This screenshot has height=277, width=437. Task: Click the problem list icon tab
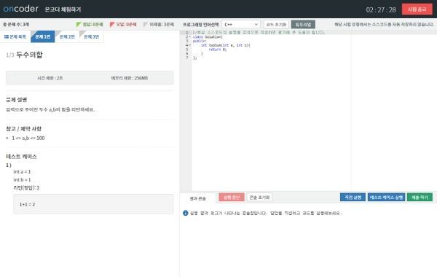(15, 36)
